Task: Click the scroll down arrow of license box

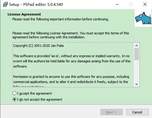Action: click(x=136, y=84)
